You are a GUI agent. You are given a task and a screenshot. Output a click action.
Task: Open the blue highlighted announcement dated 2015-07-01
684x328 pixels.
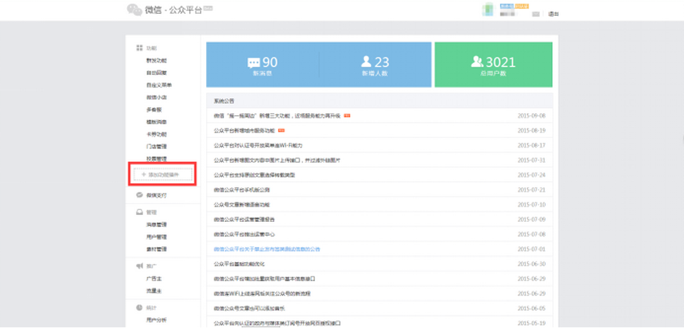tap(266, 249)
